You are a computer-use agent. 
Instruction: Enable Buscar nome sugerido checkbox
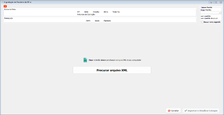click(x=202, y=22)
